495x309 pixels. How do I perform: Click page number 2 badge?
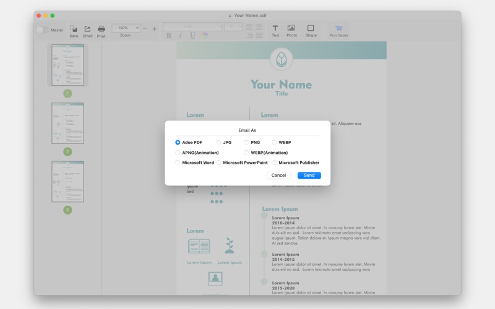click(x=67, y=152)
